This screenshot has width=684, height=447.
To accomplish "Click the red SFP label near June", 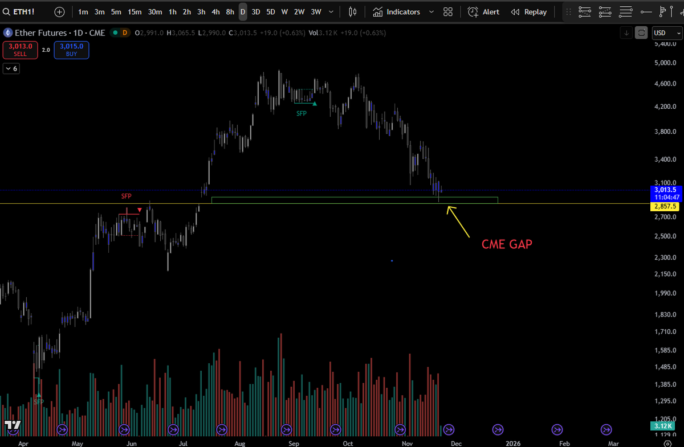I will point(126,196).
